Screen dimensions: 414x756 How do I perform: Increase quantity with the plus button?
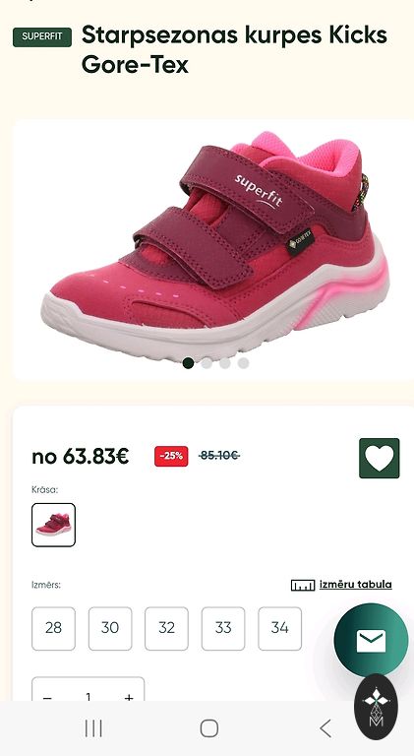pyautogui.click(x=129, y=697)
